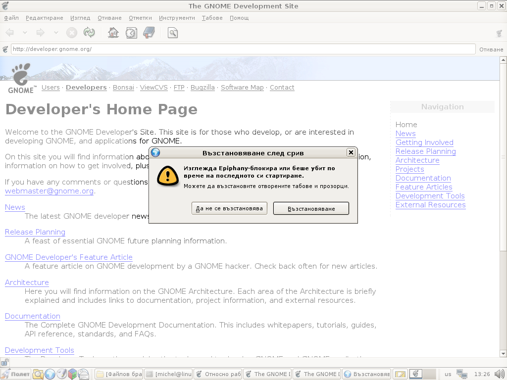Open the Users link in header
Screen dimensions: 507x380
pyautogui.click(x=51, y=87)
